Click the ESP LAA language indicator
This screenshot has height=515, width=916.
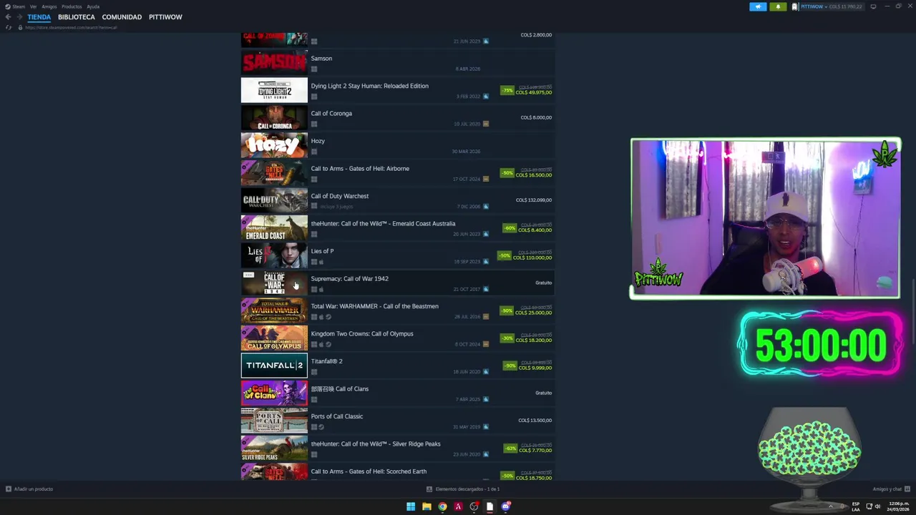pyautogui.click(x=856, y=506)
